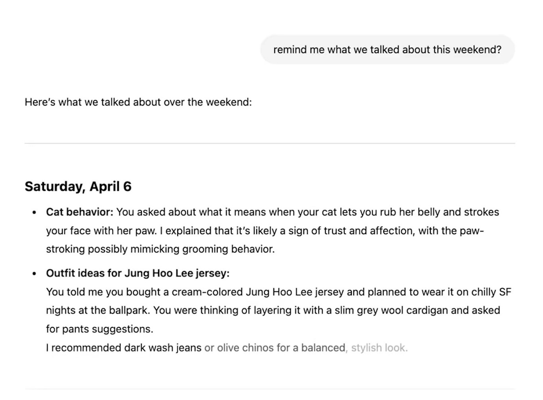The image size is (543, 400).
Task: Click the faded "stylish look." text
Action: pyautogui.click(x=379, y=347)
